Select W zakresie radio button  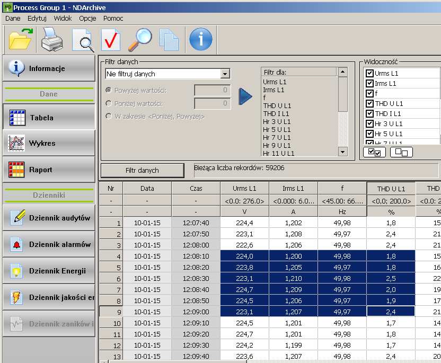pyautogui.click(x=108, y=116)
